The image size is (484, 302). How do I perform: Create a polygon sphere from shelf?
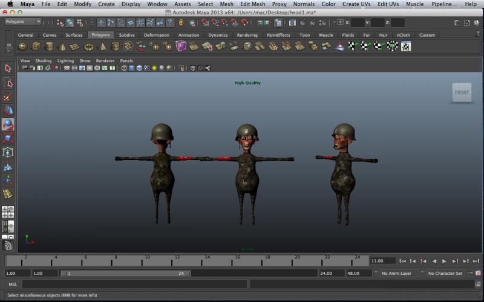click(22, 47)
